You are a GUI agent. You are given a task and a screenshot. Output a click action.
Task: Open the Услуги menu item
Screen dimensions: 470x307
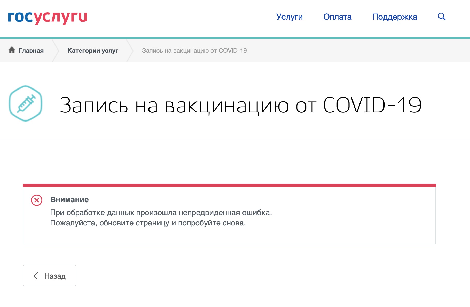pos(289,17)
